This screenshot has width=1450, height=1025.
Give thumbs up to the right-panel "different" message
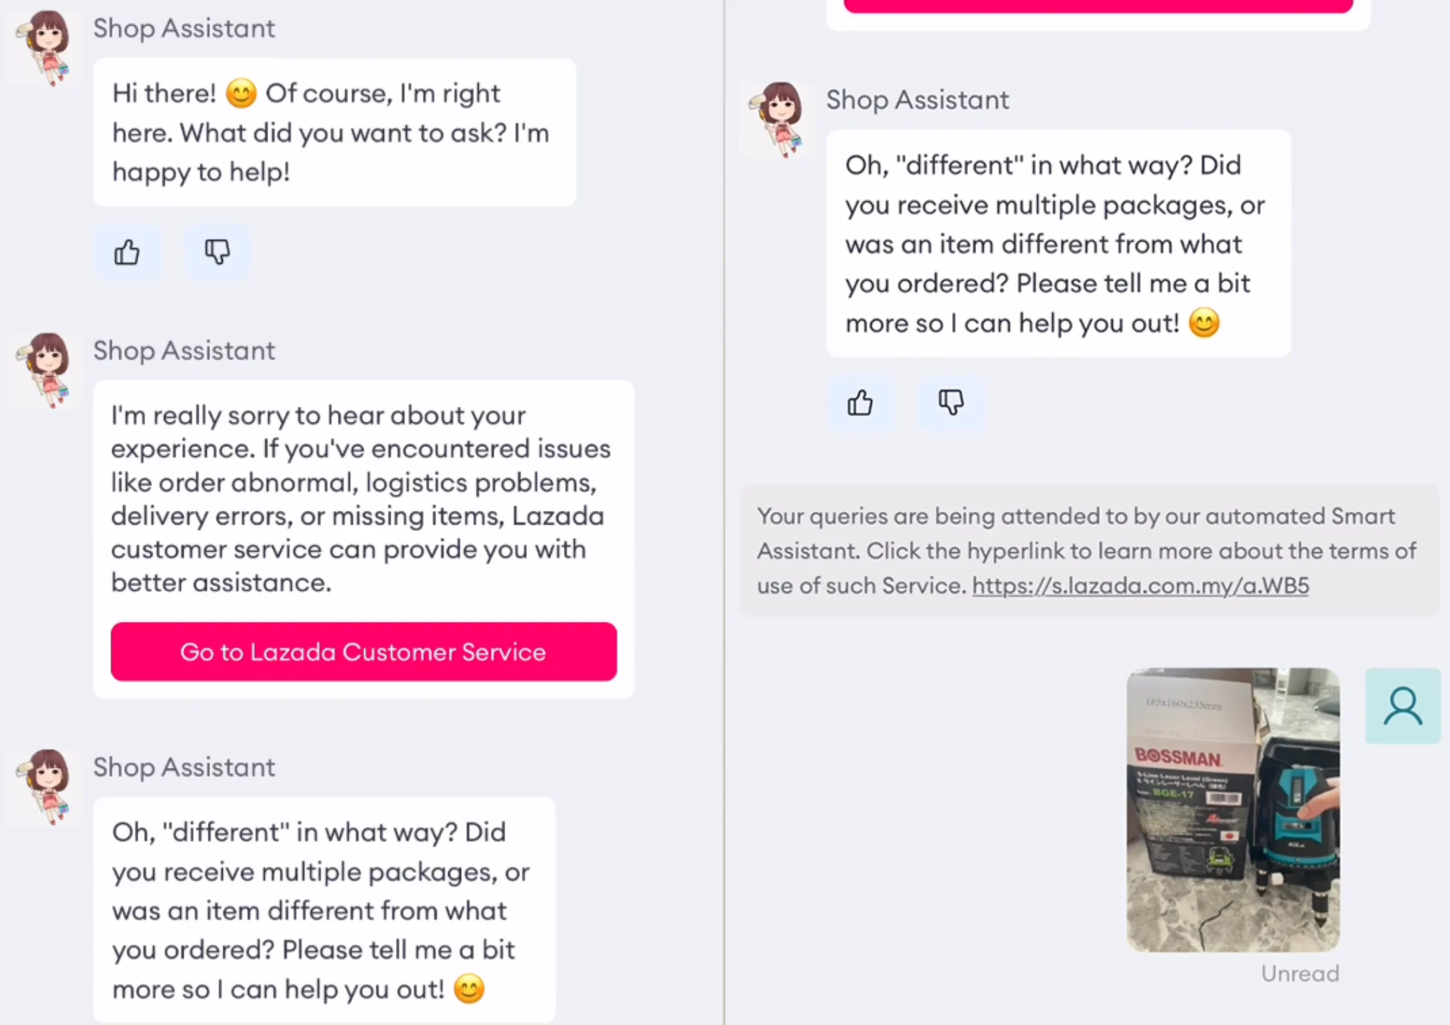pos(860,403)
